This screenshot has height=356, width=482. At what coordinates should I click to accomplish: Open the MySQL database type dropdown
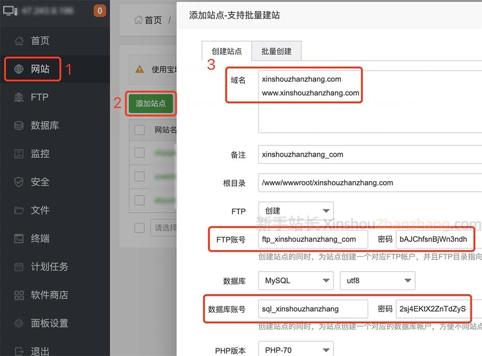[295, 280]
